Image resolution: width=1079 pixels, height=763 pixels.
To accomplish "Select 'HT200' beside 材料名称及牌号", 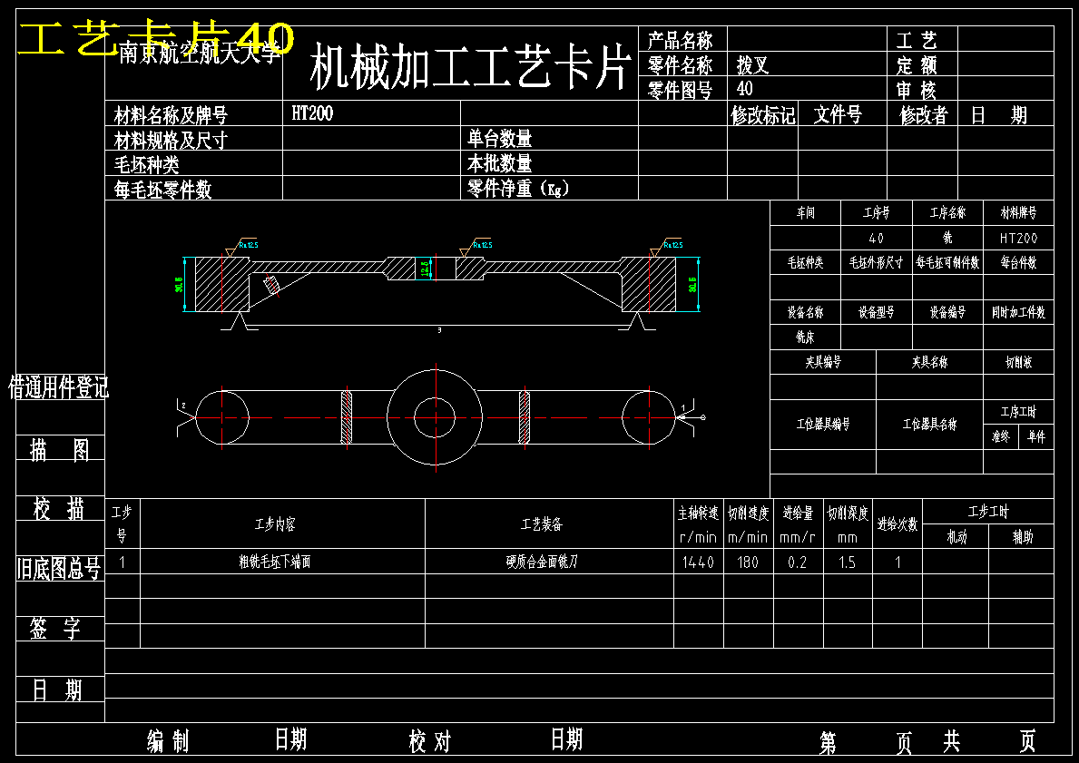I will coord(312,113).
